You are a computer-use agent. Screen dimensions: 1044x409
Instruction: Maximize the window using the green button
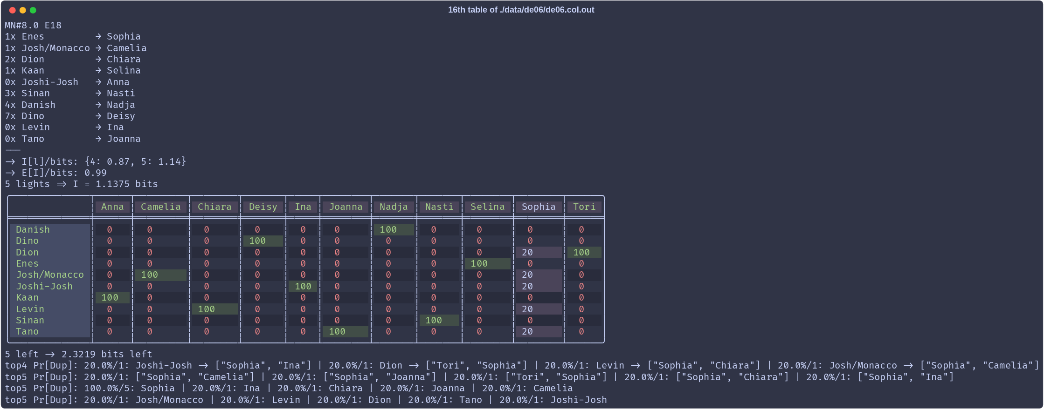(x=33, y=10)
